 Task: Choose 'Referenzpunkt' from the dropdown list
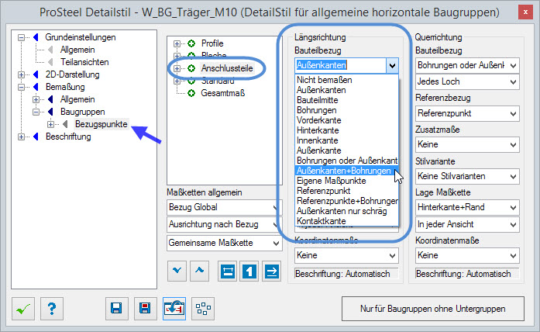[347, 191]
